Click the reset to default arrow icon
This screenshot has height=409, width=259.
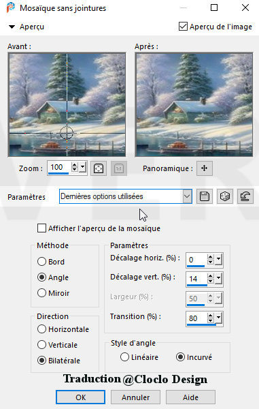[x=245, y=196]
